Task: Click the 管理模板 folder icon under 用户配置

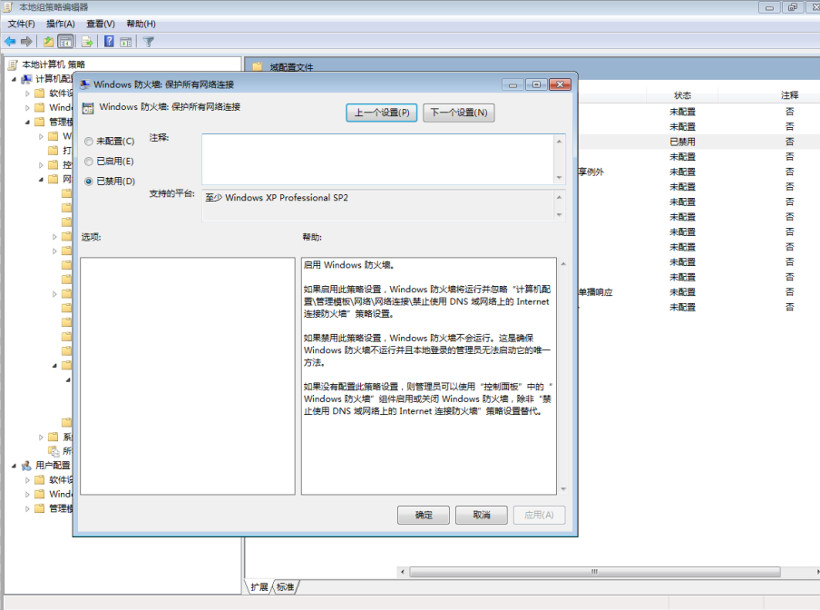Action: (x=40, y=508)
